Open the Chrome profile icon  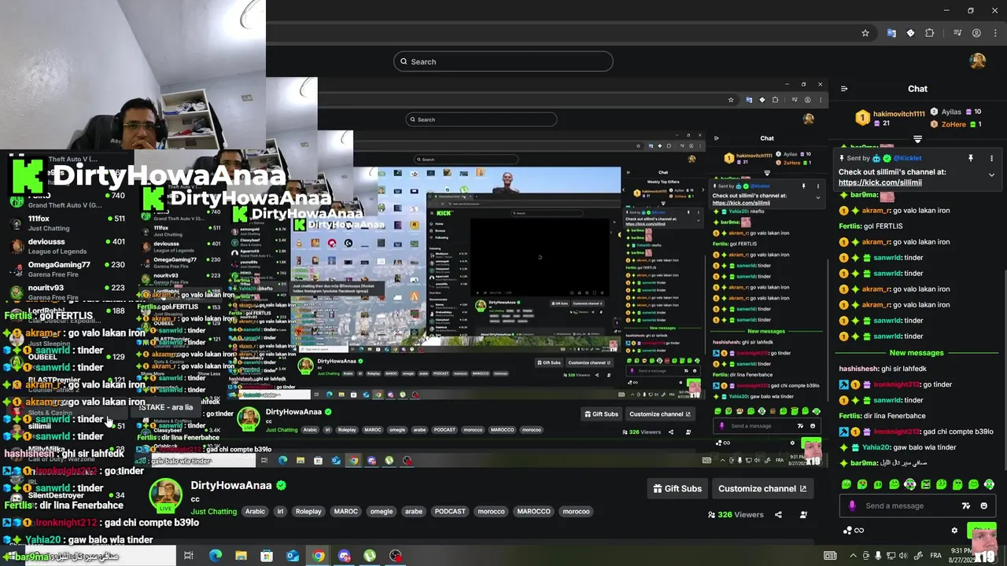[976, 33]
